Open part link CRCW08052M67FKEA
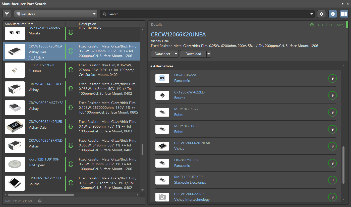This screenshot has width=351, height=207. (46, 103)
